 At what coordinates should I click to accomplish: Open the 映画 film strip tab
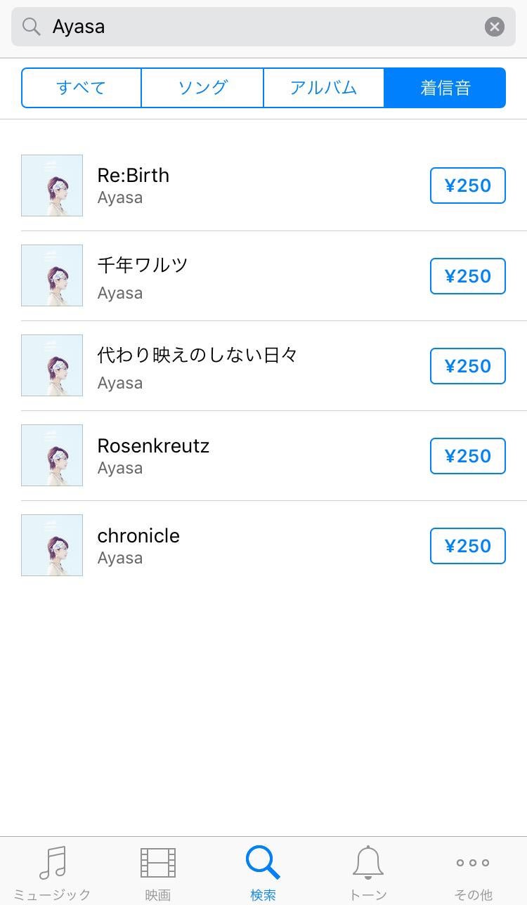coord(158,873)
